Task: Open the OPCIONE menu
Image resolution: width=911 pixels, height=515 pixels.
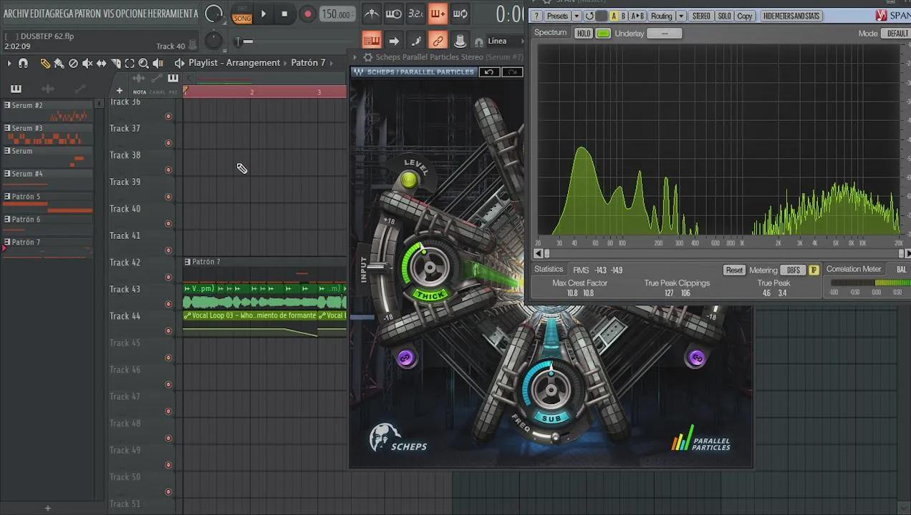Action: pyautogui.click(x=131, y=14)
